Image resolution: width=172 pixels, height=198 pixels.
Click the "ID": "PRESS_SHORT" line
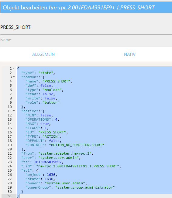point(46,132)
